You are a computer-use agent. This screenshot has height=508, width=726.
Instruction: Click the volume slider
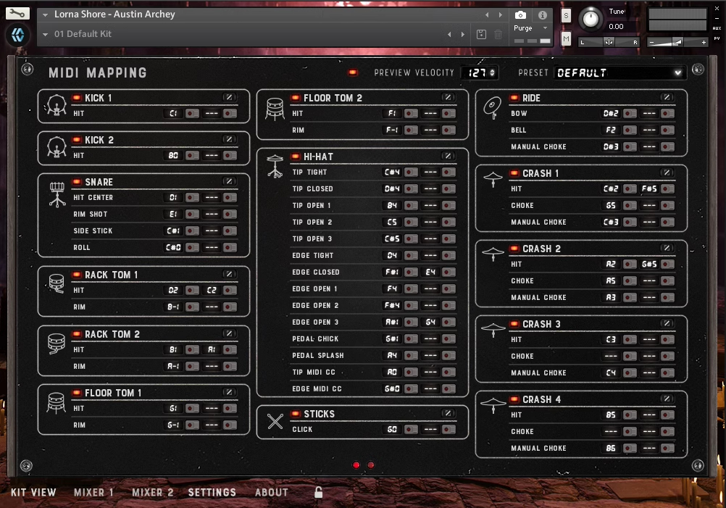(677, 42)
